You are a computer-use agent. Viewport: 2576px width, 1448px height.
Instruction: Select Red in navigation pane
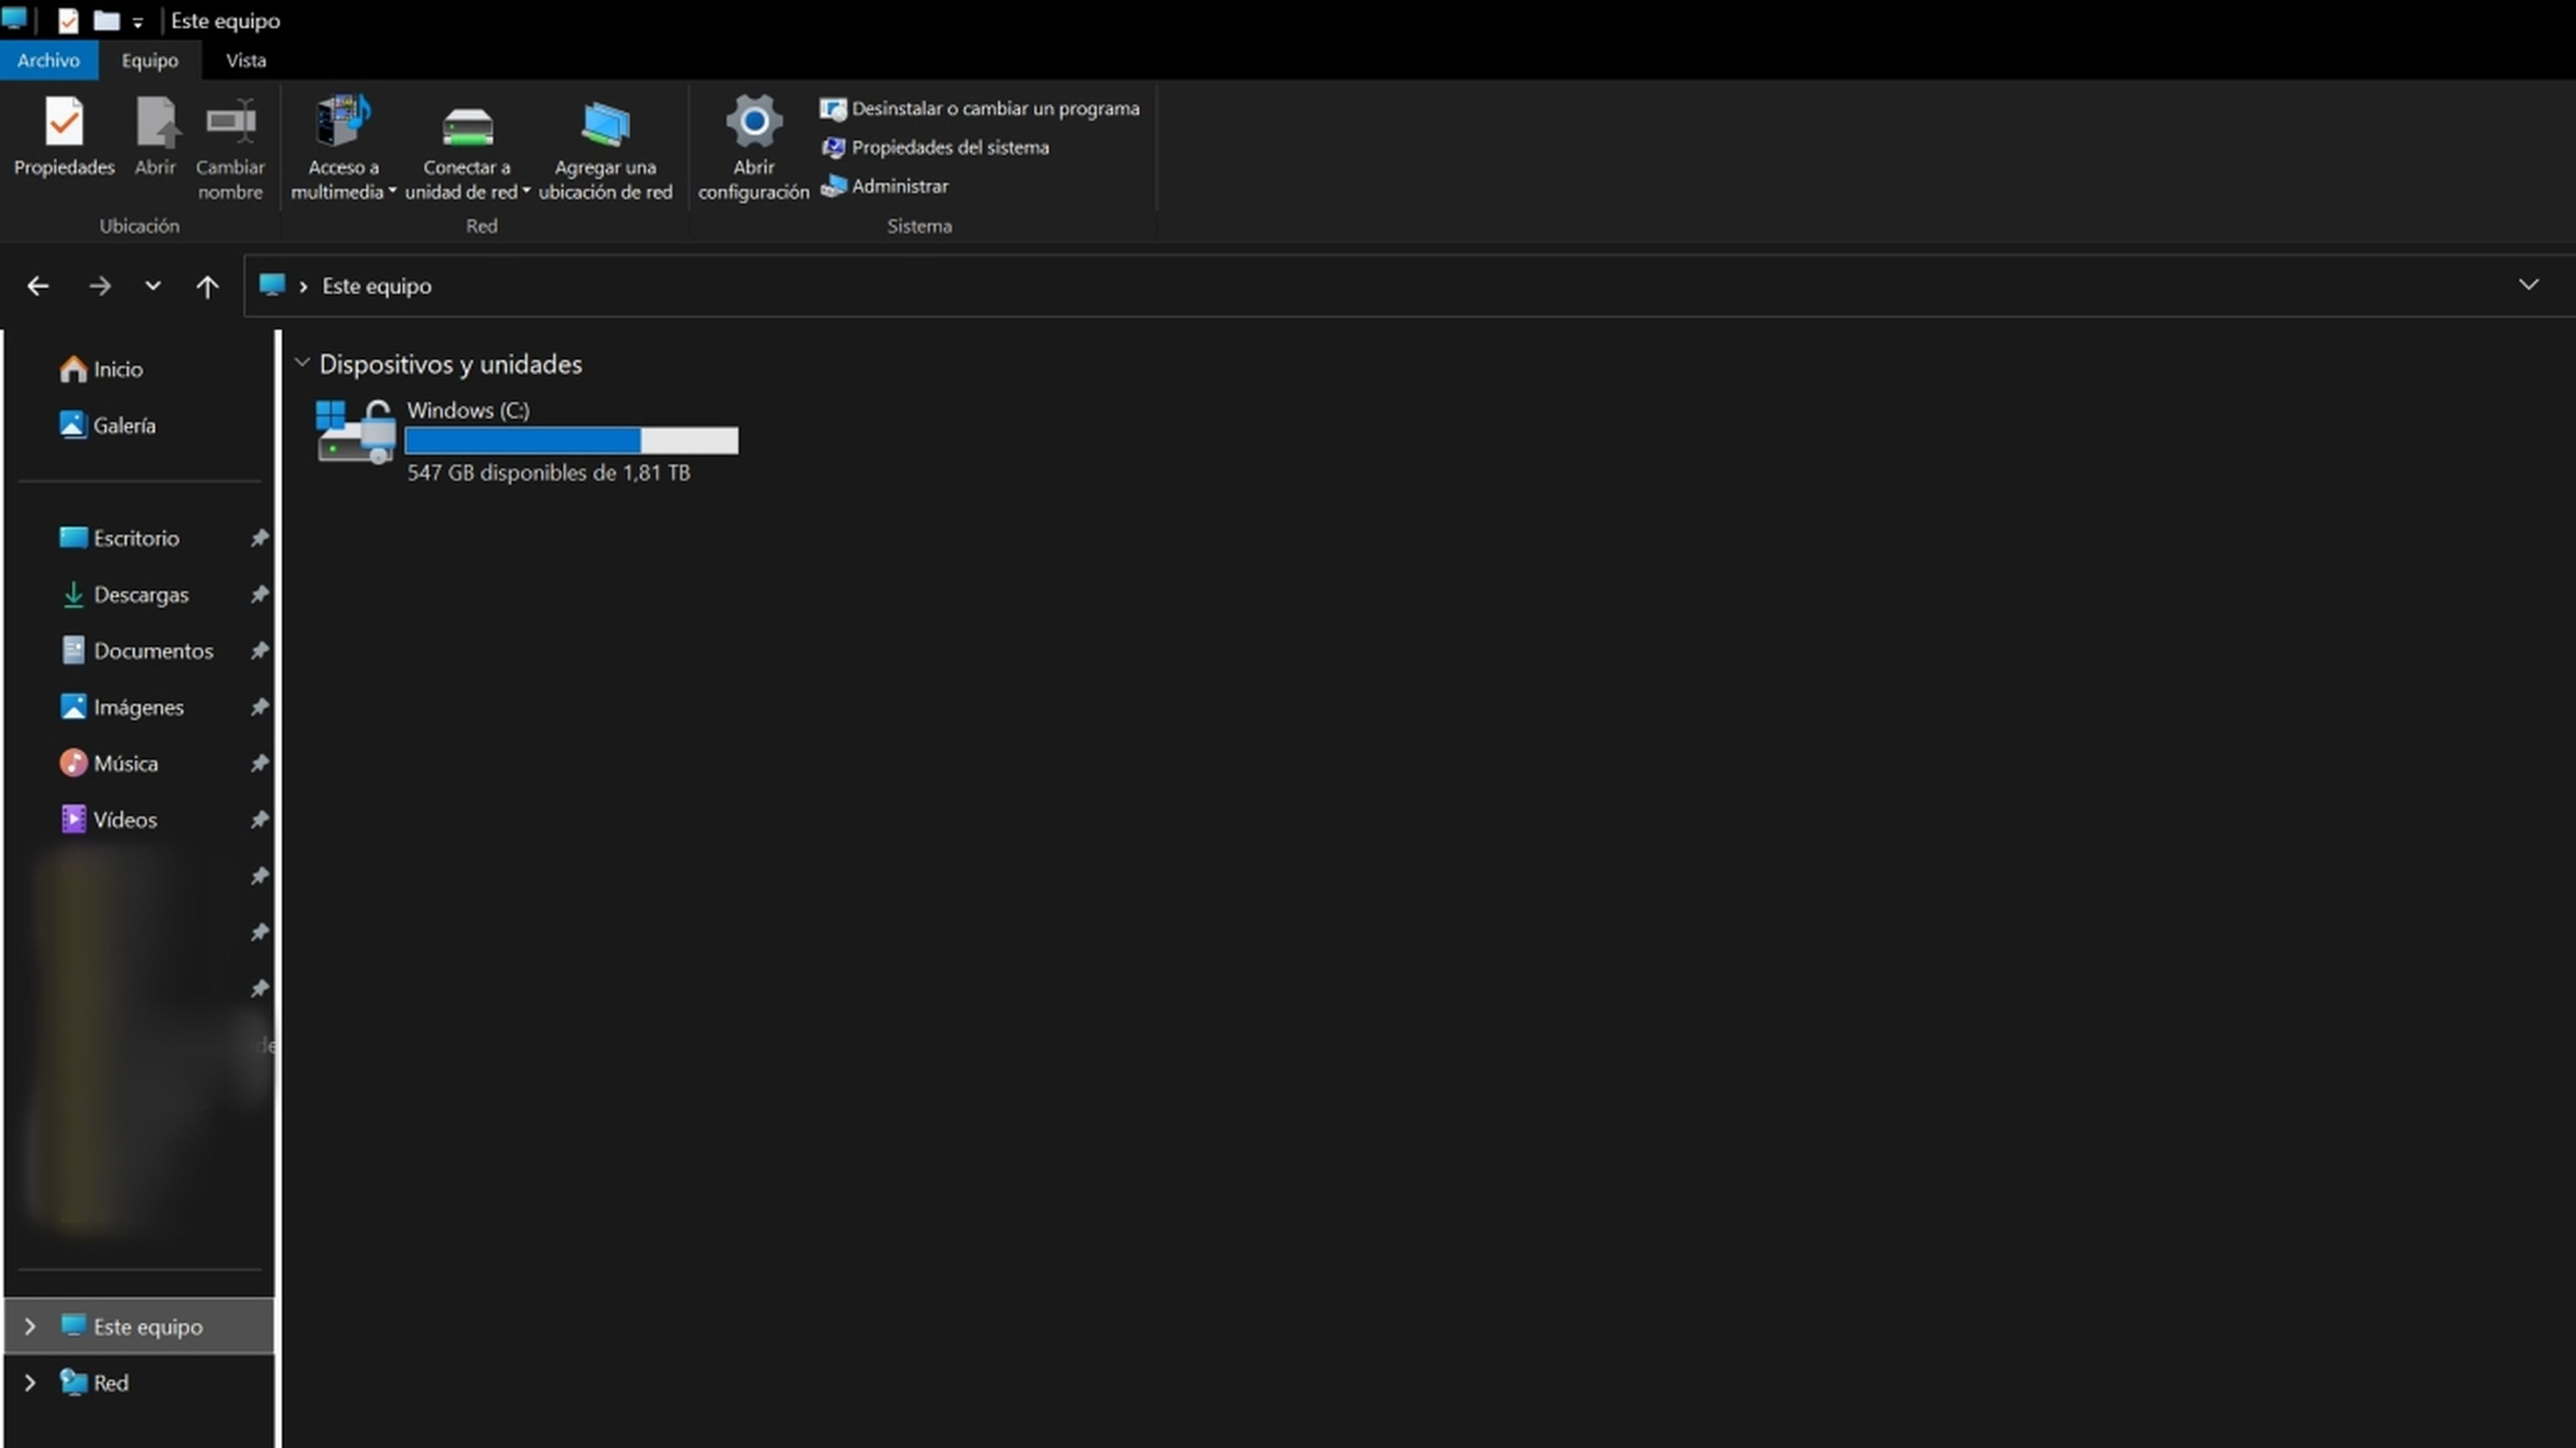click(110, 1383)
